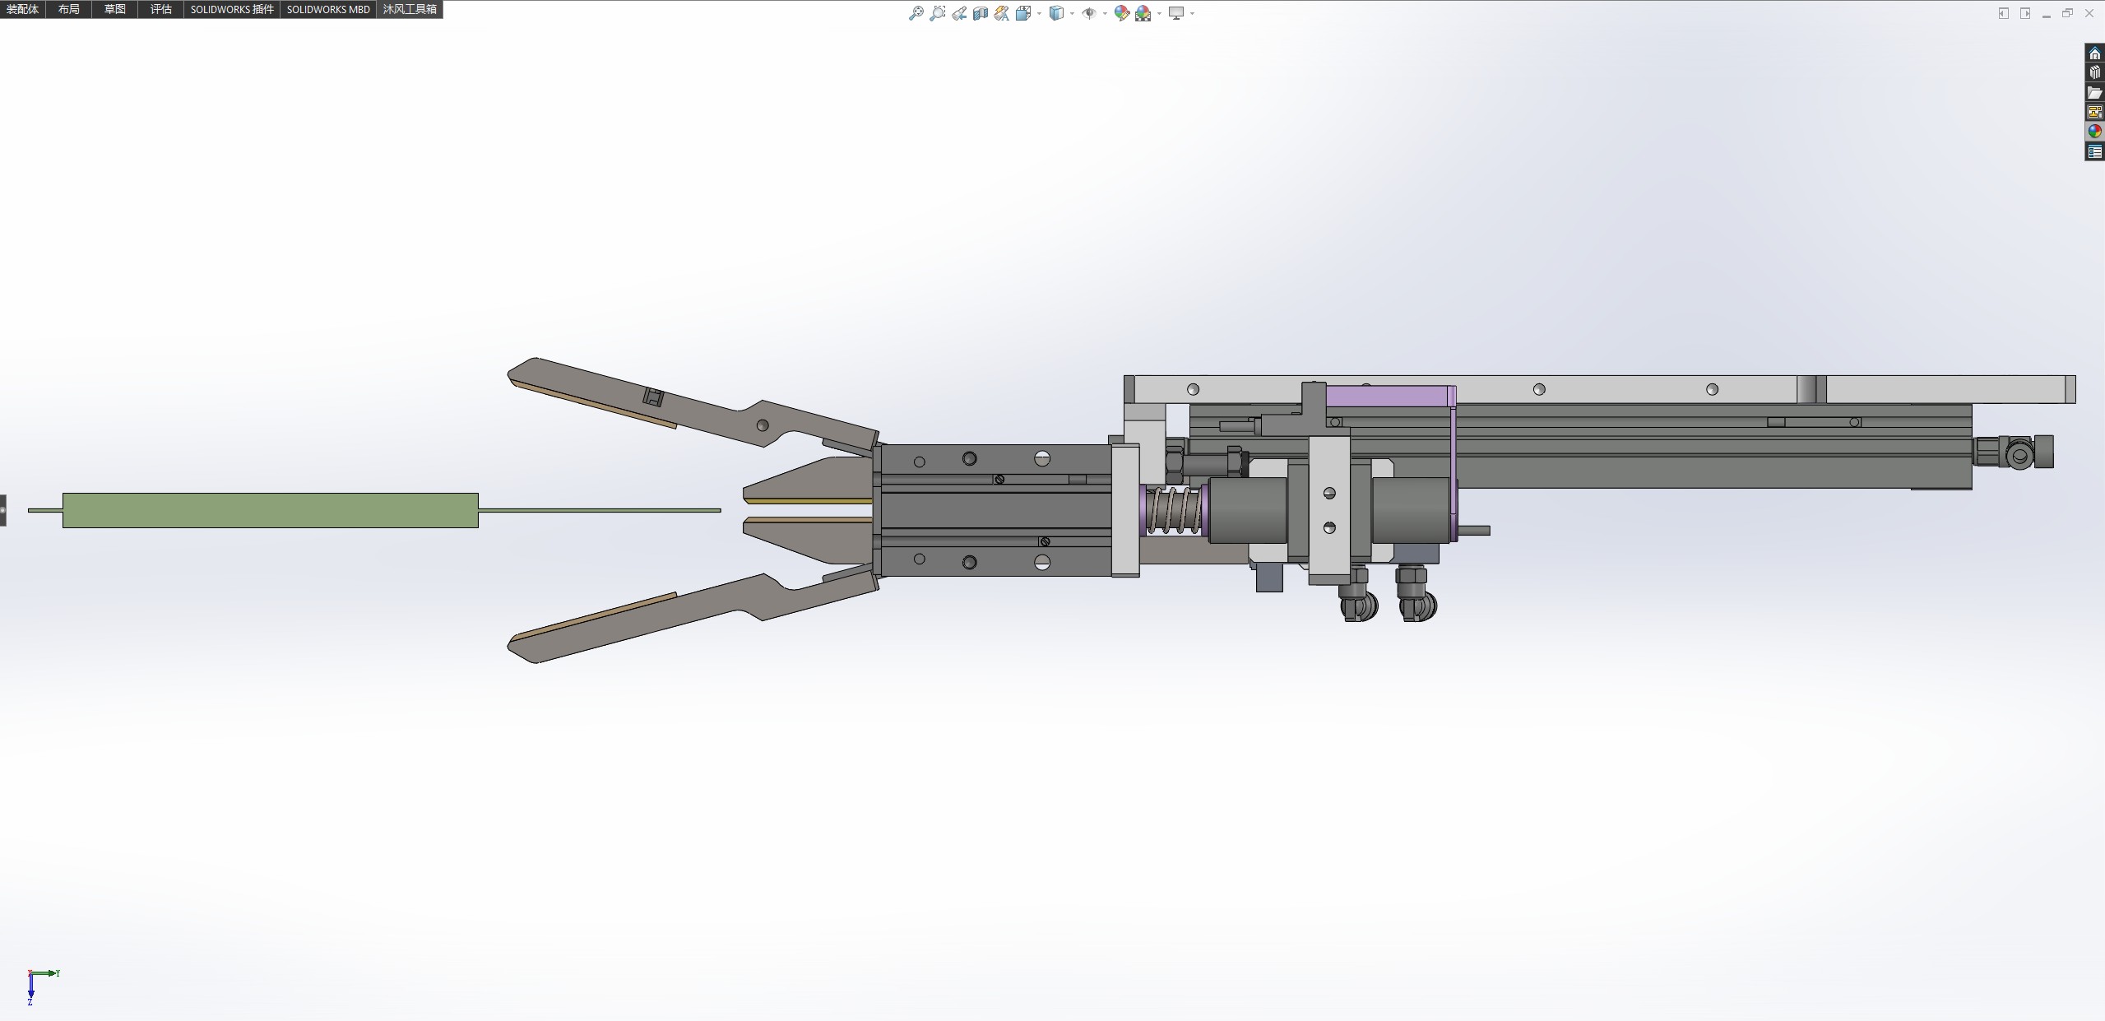Open the Design Library task pane

coord(2095,72)
